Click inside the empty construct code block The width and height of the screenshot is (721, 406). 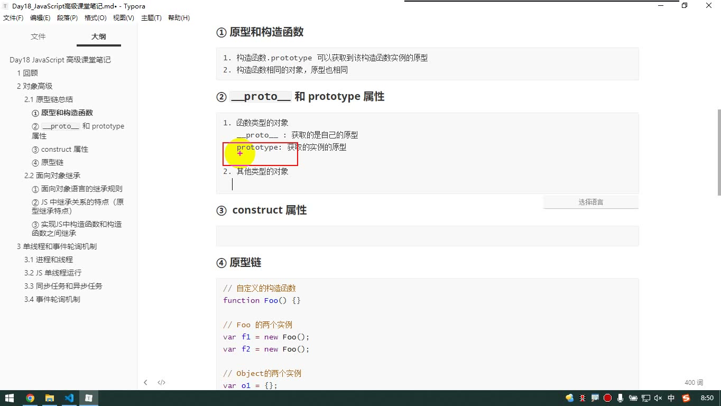[x=427, y=236]
